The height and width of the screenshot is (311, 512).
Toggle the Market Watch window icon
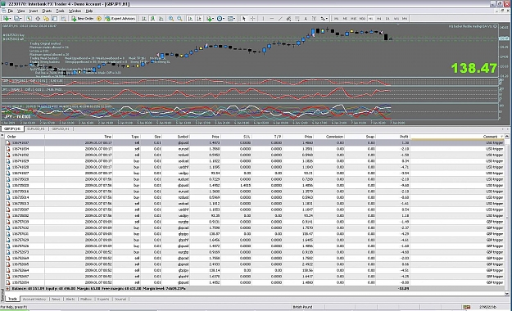29,19
